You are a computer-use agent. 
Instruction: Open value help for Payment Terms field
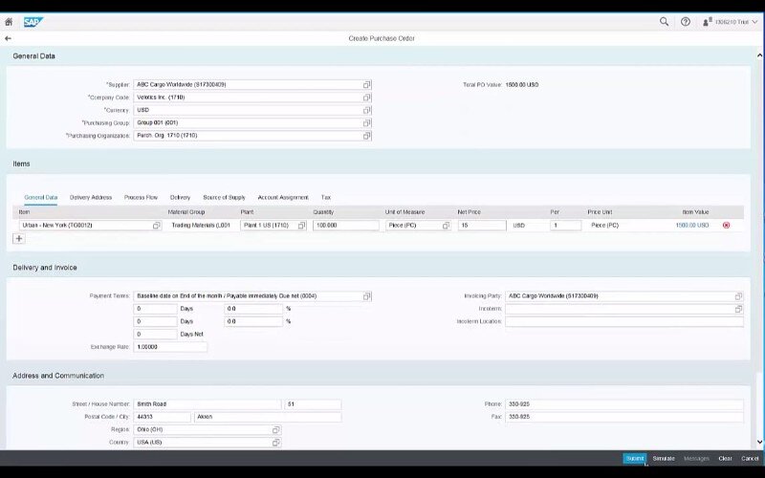[x=366, y=296]
